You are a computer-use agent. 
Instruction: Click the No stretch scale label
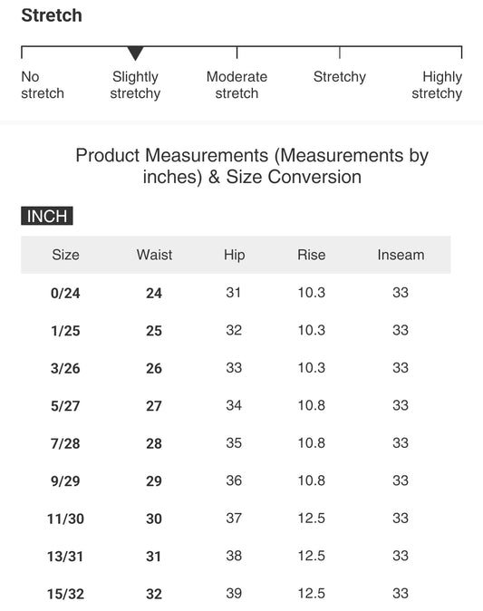coord(43,85)
